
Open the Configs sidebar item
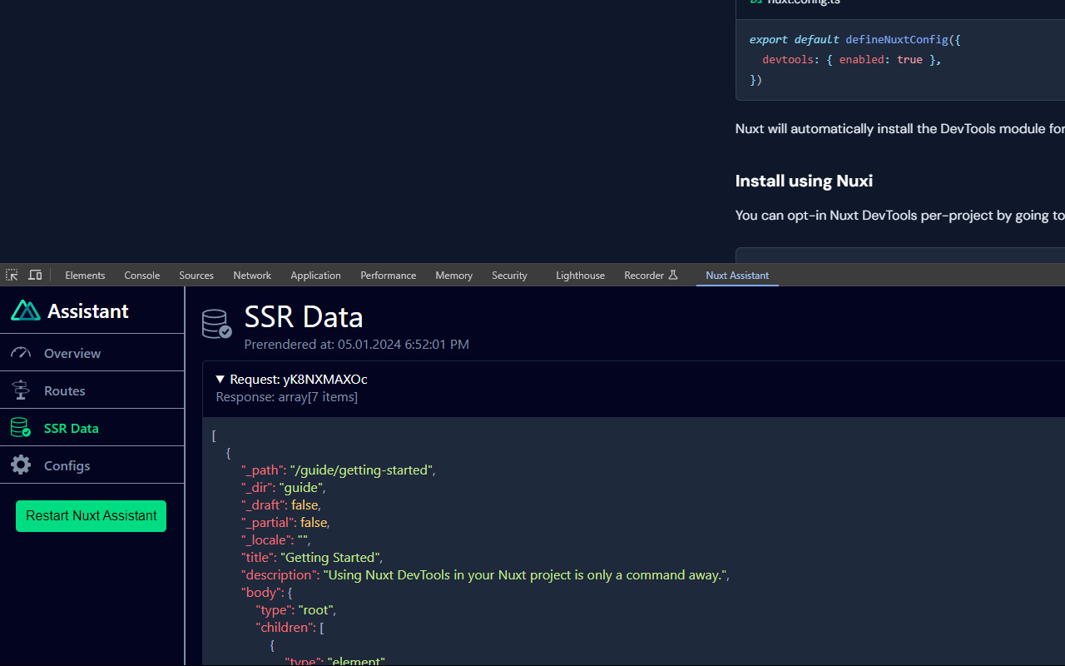pos(67,465)
